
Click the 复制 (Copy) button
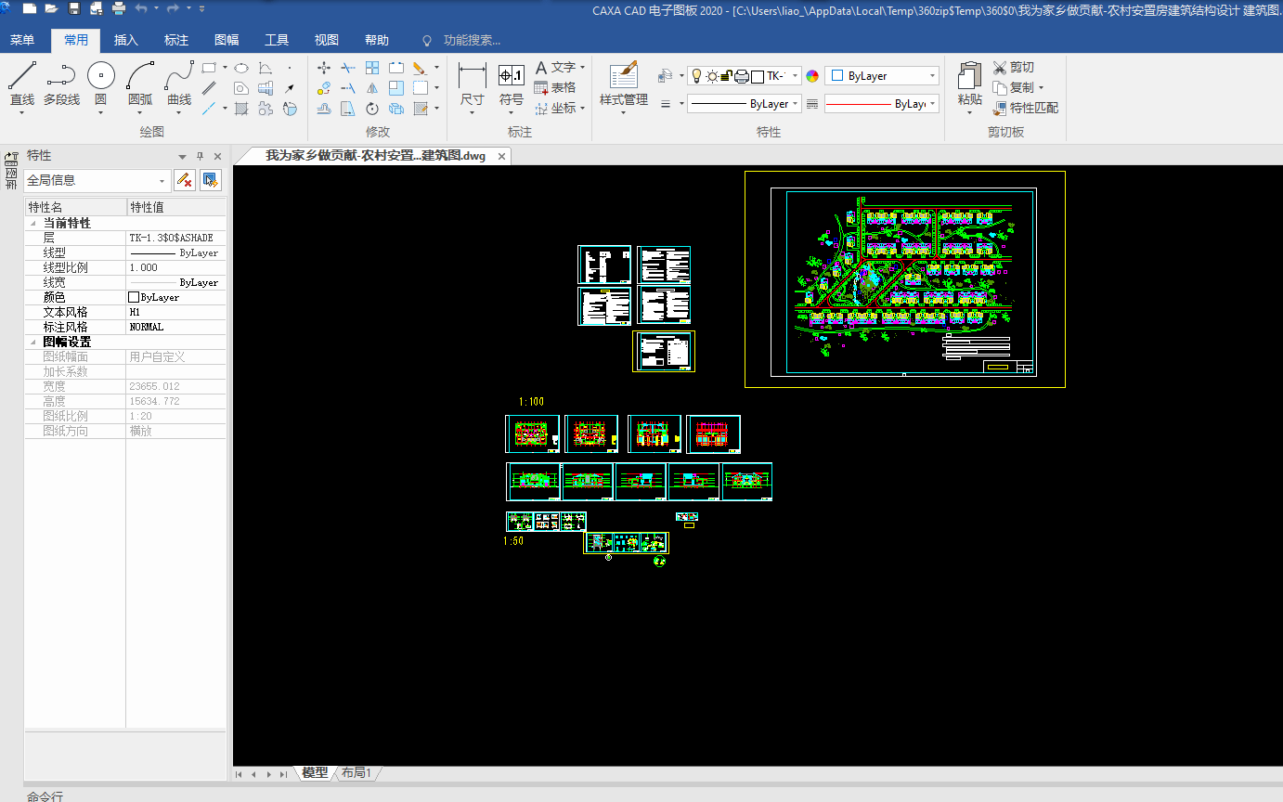coord(1013,87)
